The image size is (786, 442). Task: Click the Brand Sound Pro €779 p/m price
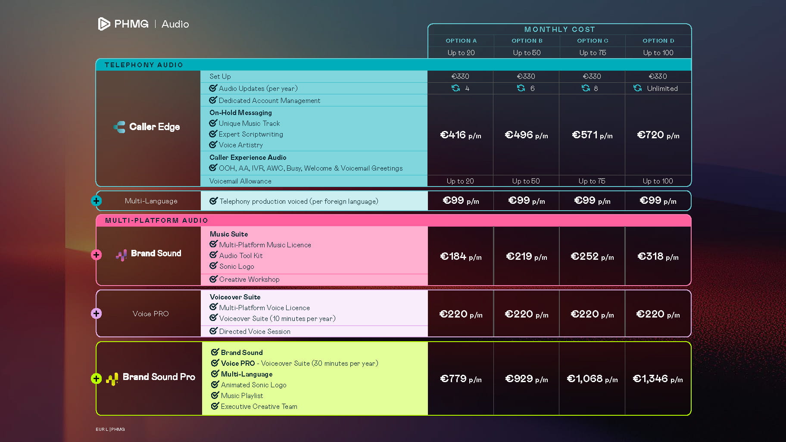461,379
